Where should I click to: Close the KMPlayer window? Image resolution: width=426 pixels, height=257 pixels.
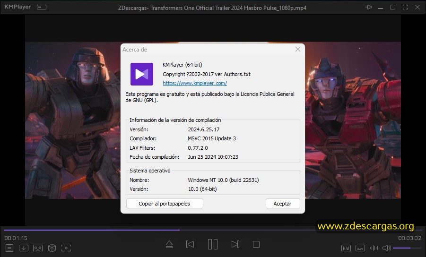(417, 7)
